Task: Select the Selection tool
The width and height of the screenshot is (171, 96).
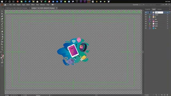Action: [x=2, y=11]
